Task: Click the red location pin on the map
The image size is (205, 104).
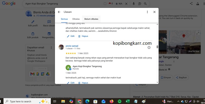Action: 184,36
